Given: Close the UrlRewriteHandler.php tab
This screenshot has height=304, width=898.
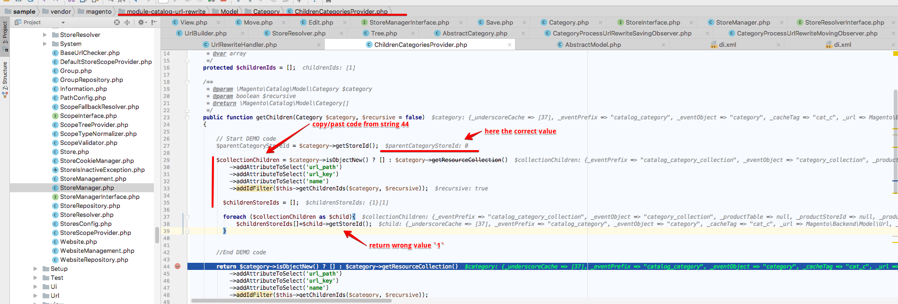Looking at the screenshot, I should coord(319,45).
